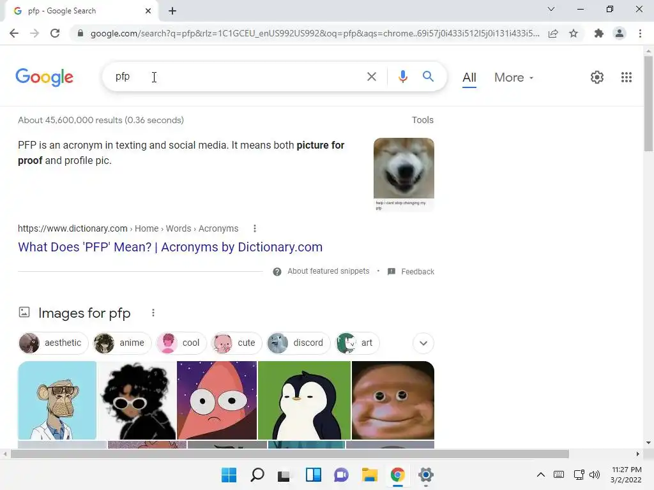The height and width of the screenshot is (490, 654).
Task: Open Task View on taskbar
Action: pos(285,475)
